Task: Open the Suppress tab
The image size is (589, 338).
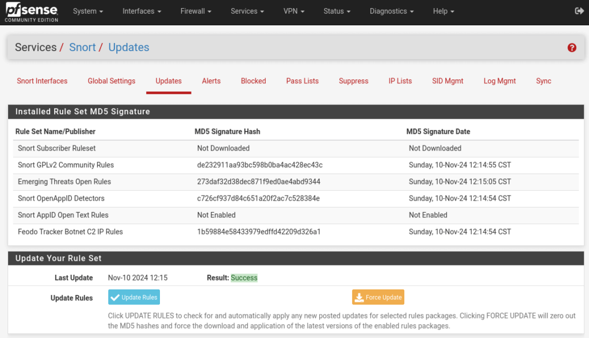Action: click(x=354, y=81)
